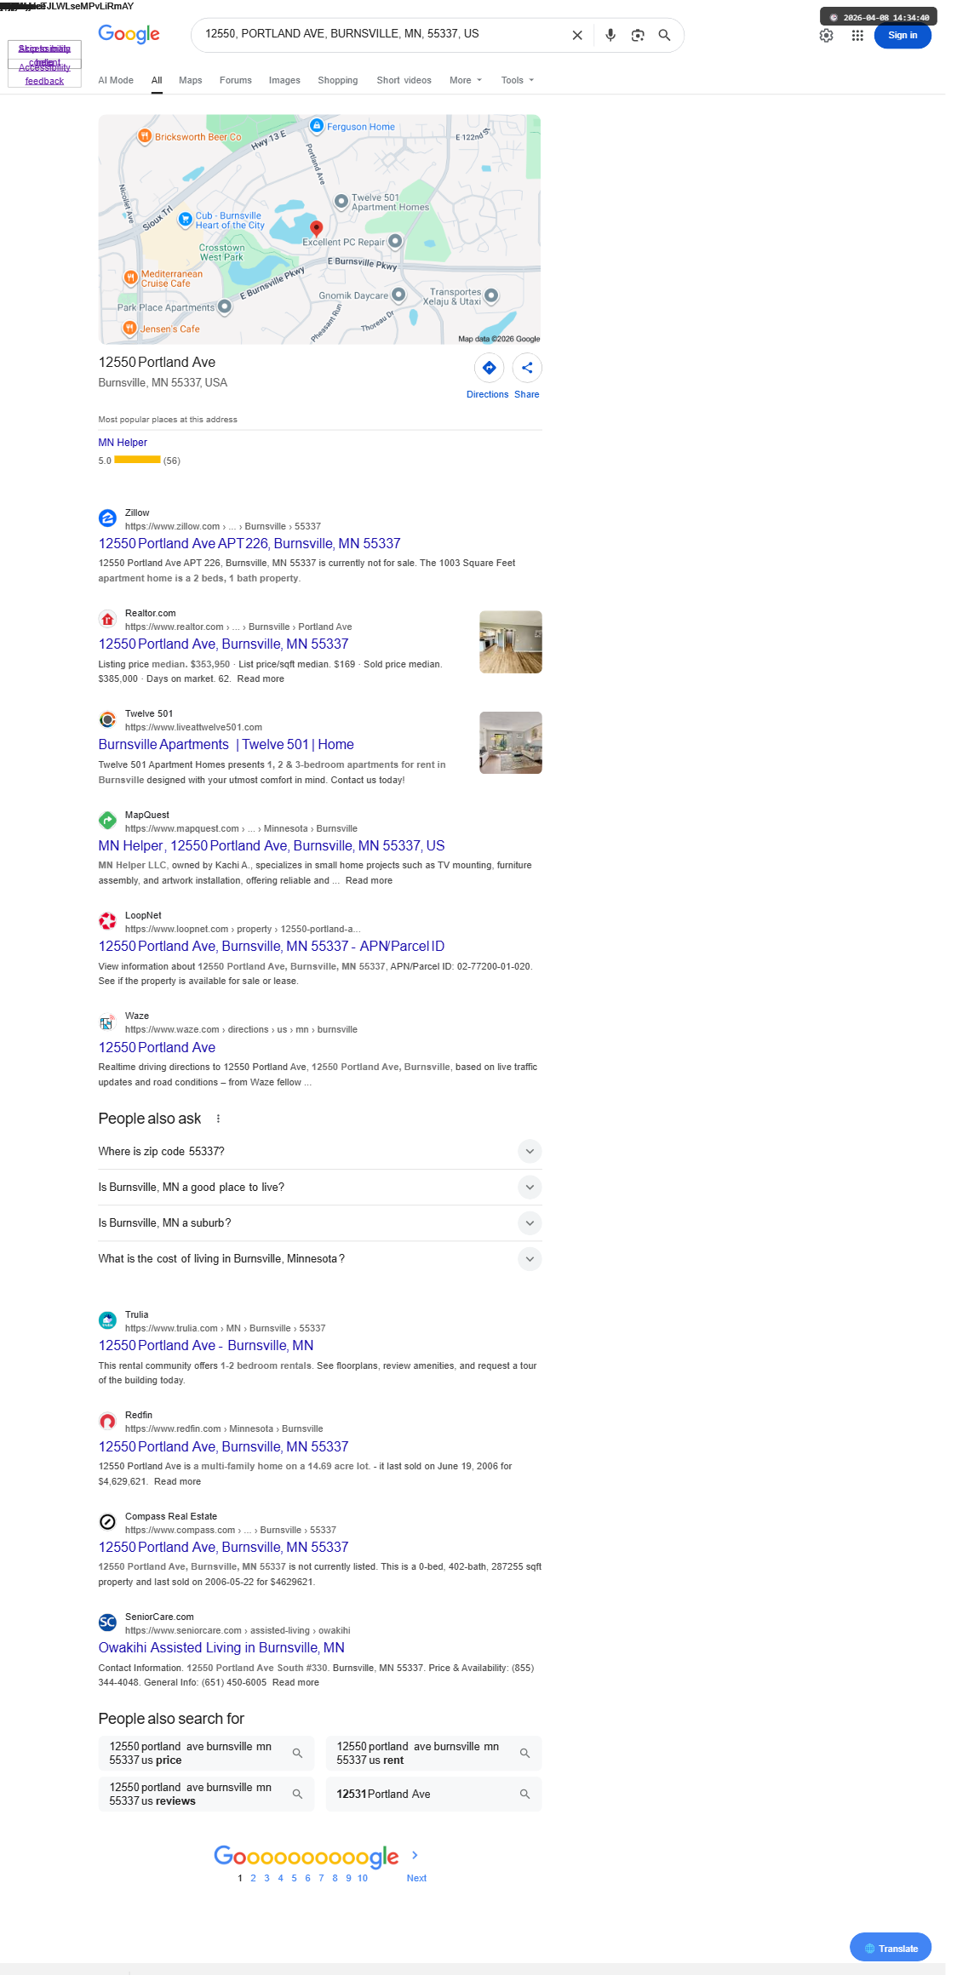Expand "Where is zip code 55337?" question
The height and width of the screenshot is (1975, 957).
319,1151
